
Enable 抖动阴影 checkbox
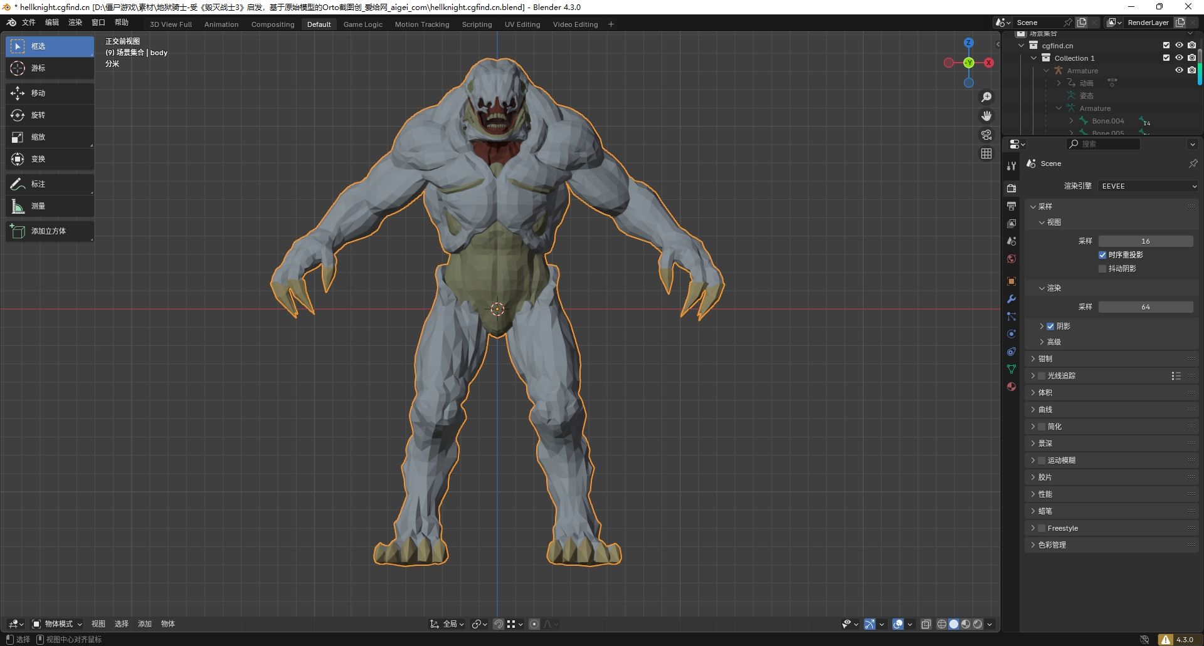click(1102, 269)
